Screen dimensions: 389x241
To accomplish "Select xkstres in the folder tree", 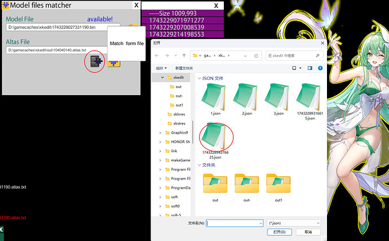I will pos(176,123).
